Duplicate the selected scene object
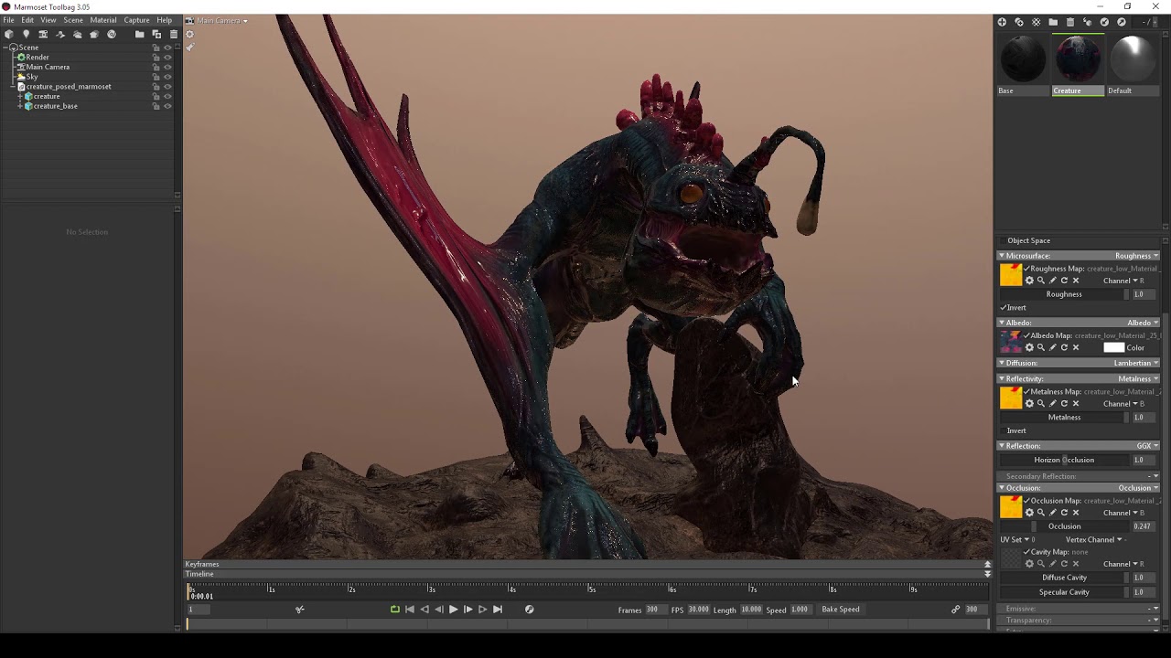Viewport: 1171px width, 658px height. [x=156, y=34]
